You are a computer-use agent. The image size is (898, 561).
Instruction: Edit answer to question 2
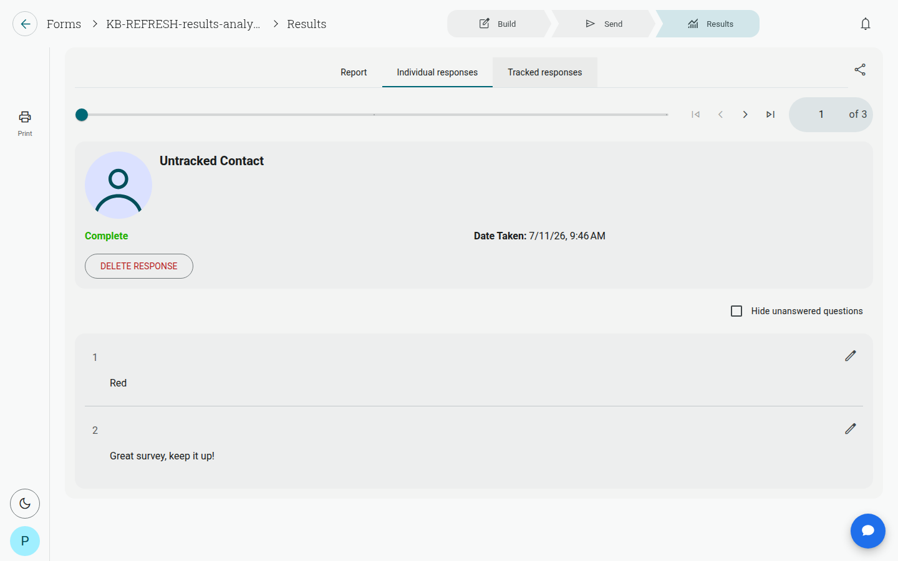(x=851, y=429)
